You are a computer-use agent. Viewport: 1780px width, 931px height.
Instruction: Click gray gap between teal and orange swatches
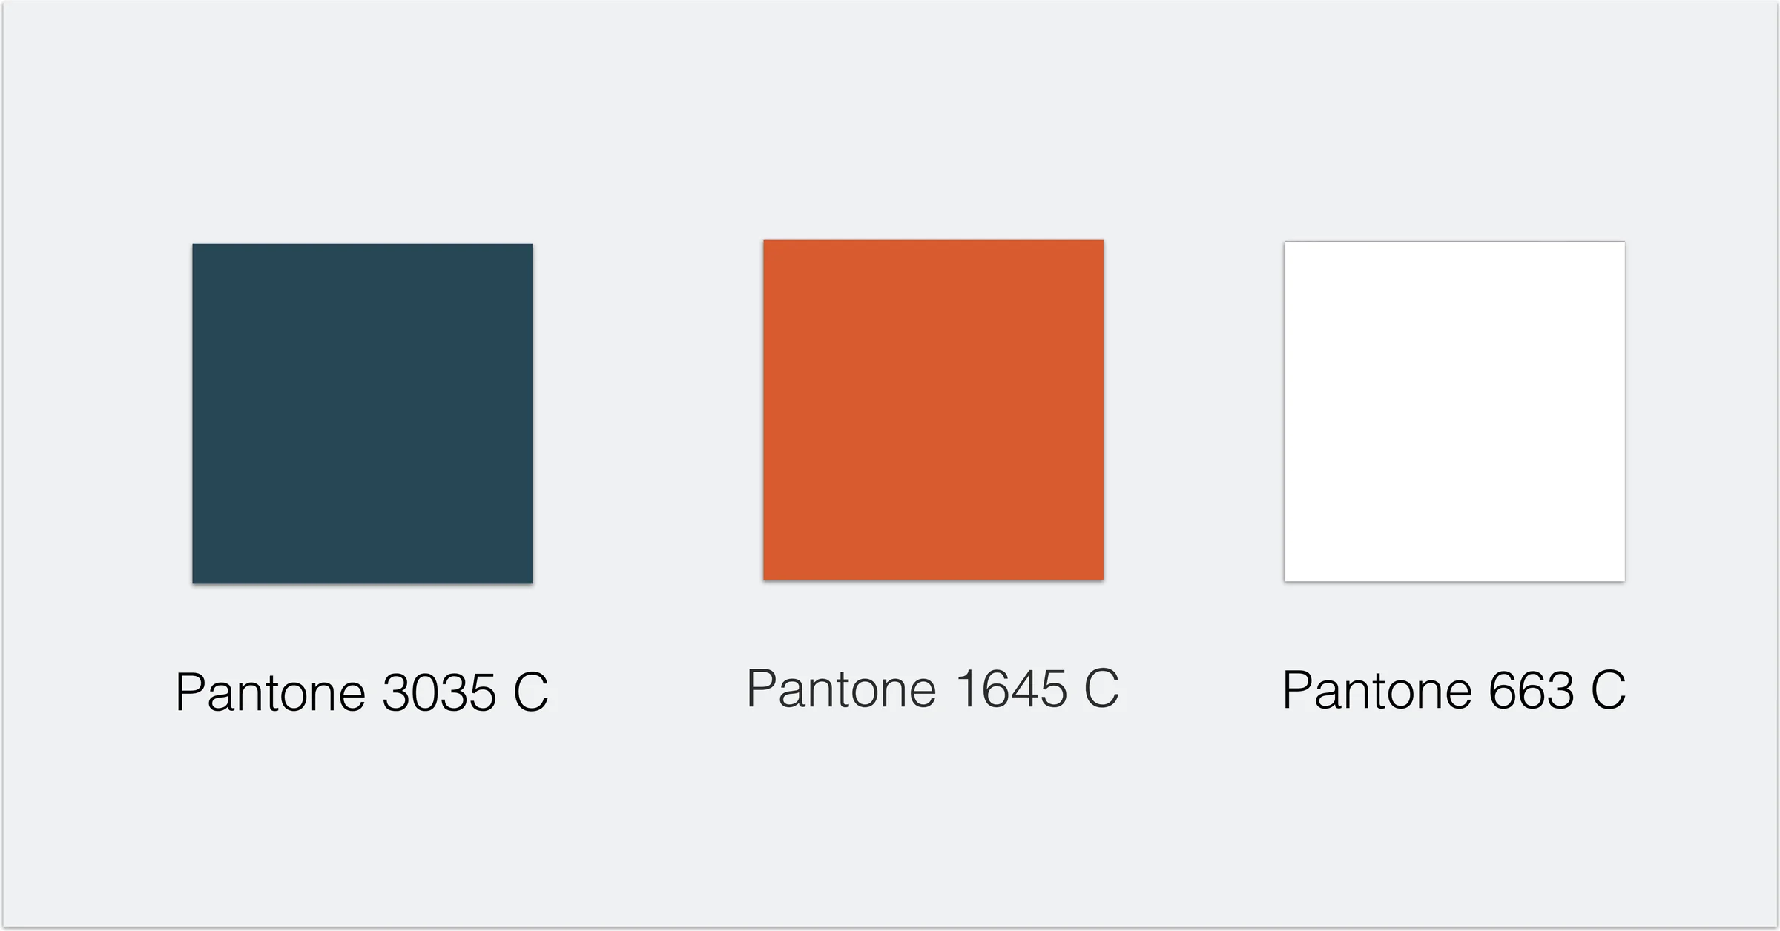pyautogui.click(x=647, y=412)
